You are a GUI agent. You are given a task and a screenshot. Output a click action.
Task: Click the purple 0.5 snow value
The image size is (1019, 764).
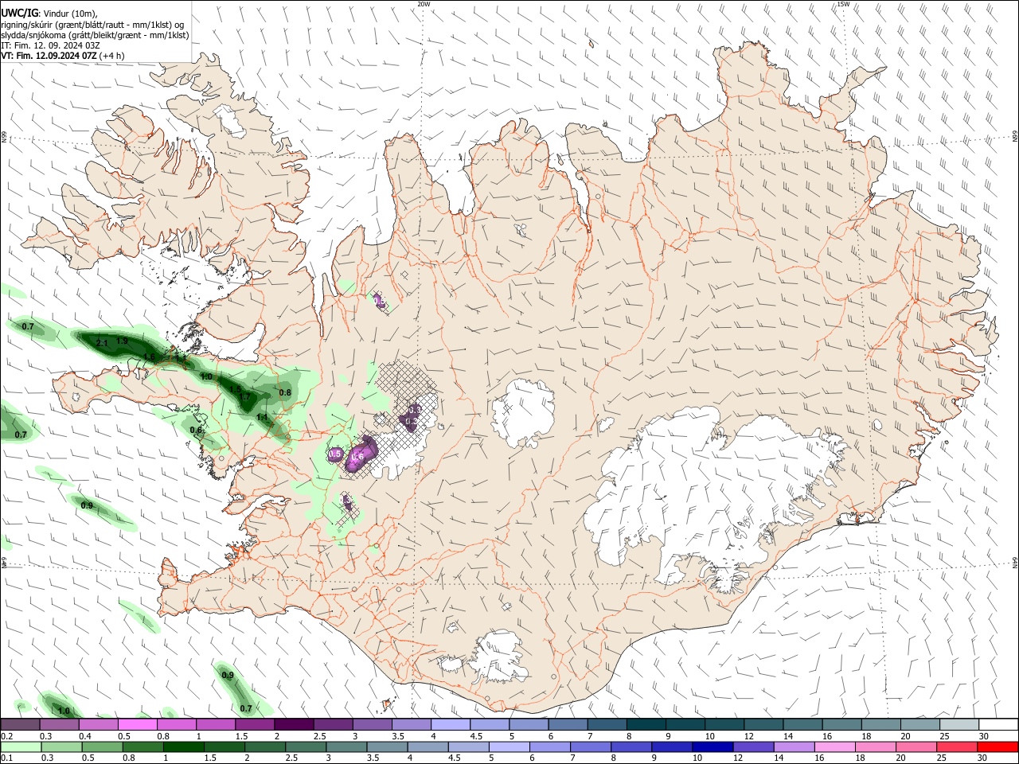335,454
